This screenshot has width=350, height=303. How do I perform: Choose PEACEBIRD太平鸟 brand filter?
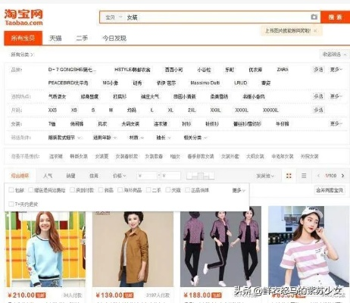coord(68,83)
